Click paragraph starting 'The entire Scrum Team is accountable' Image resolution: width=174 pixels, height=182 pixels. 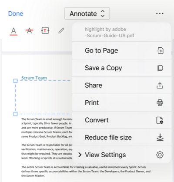[86, 171]
